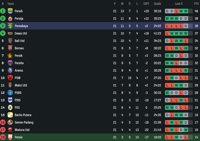
Task: Click Persebaya's latest draw result badge
Action: [186, 26]
